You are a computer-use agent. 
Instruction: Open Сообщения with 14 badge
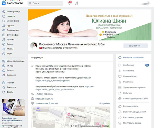pos(134,65)
